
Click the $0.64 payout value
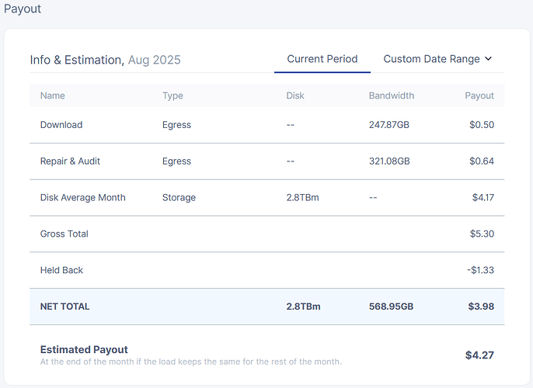pyautogui.click(x=482, y=161)
